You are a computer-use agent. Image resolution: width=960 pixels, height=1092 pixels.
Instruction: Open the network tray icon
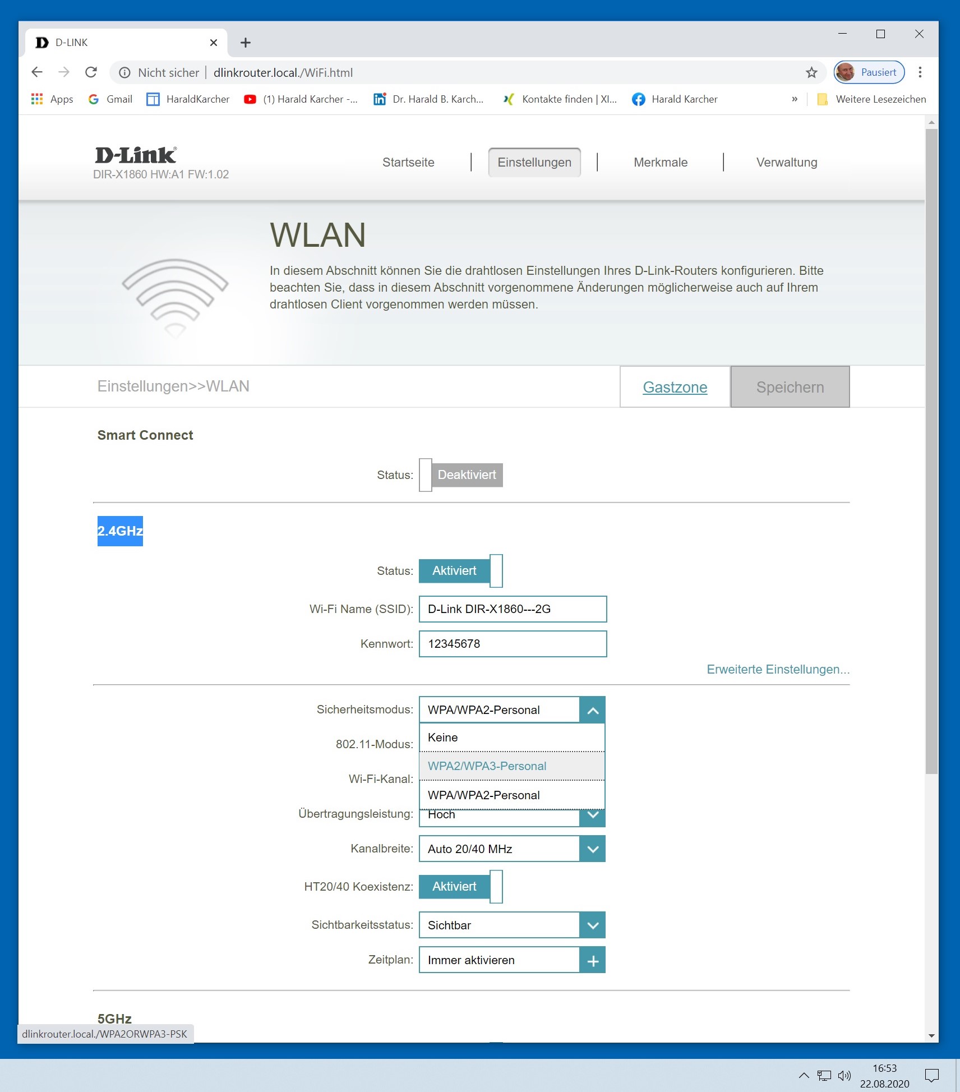tap(824, 1075)
